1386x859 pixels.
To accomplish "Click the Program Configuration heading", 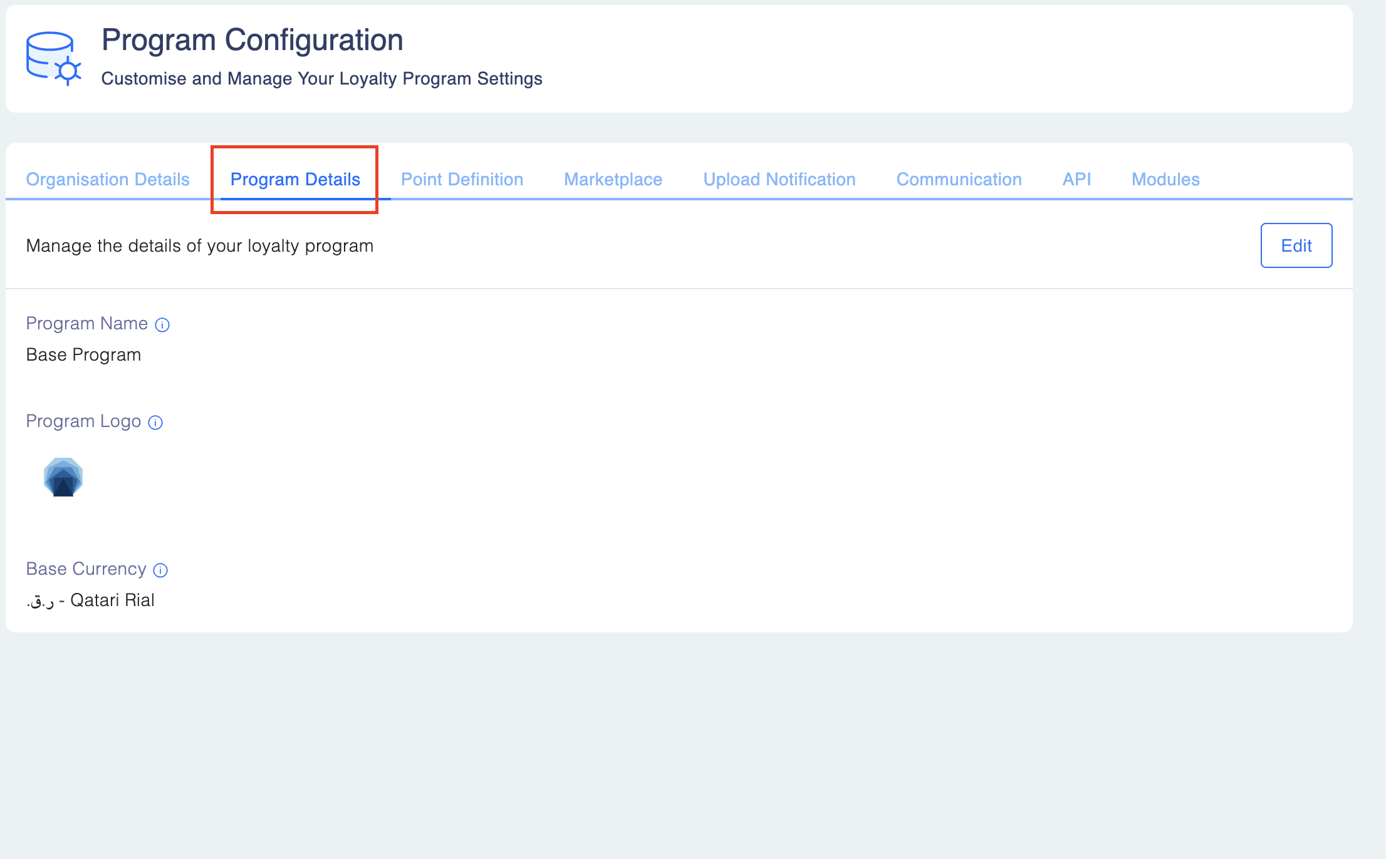I will click(252, 40).
